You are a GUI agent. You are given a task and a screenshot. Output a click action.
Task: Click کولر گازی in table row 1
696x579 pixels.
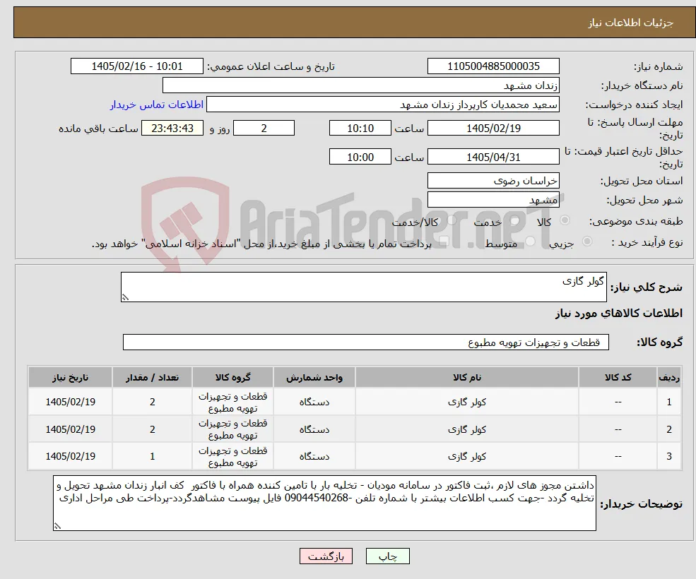[x=467, y=402]
